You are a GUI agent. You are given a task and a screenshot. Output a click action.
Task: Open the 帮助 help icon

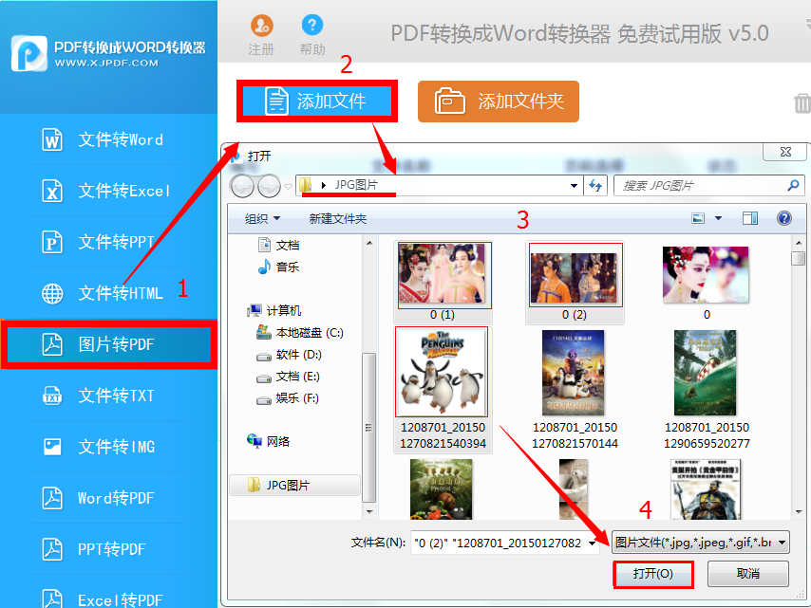311,25
